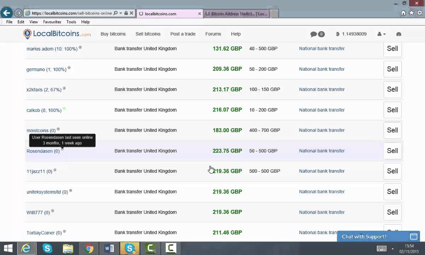Open the browser Home icon
425x255 pixels.
(x=403, y=13)
